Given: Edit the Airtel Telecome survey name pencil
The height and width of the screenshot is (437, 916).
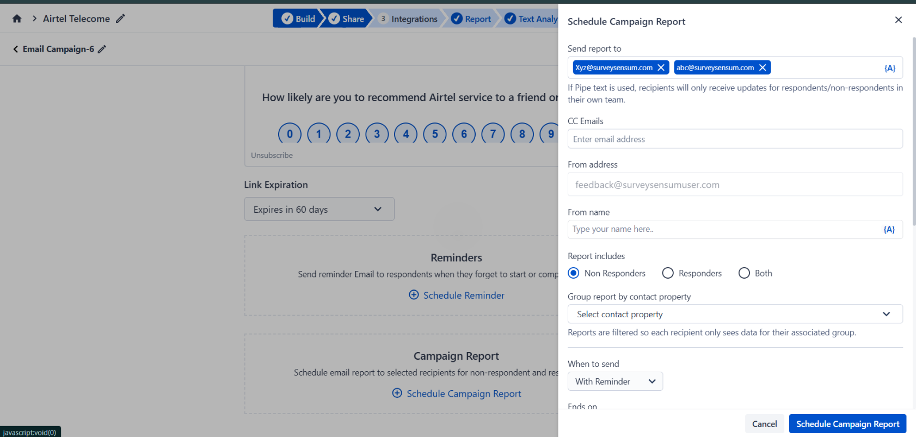Looking at the screenshot, I should click(120, 19).
